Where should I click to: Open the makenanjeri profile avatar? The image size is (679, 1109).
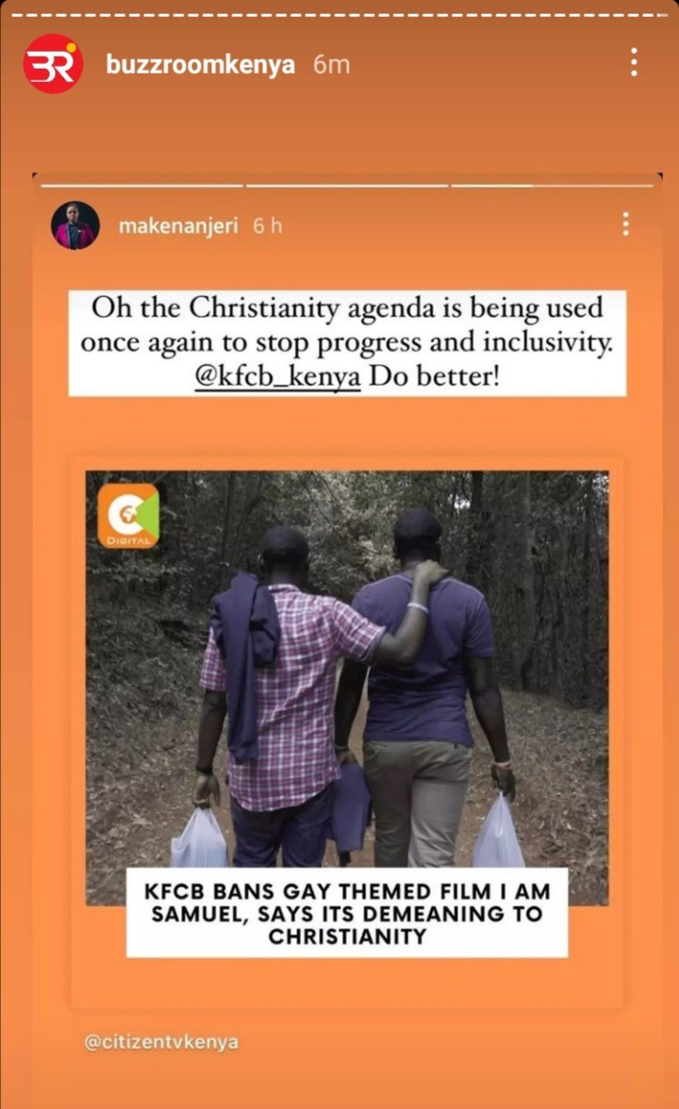click(75, 225)
